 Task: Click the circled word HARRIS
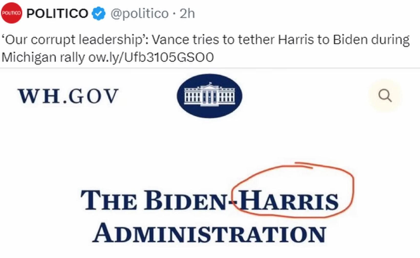[289, 201]
